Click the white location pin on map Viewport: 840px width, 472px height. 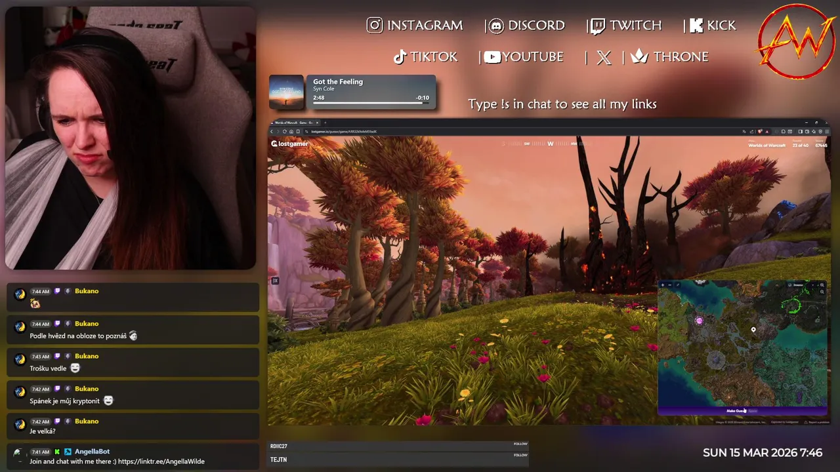(x=753, y=330)
